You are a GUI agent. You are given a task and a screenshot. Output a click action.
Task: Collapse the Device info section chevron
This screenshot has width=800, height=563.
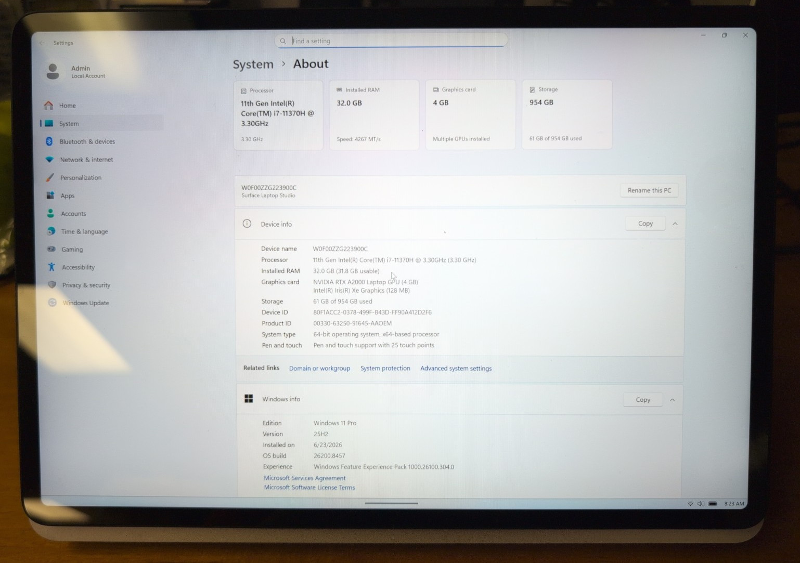(675, 224)
